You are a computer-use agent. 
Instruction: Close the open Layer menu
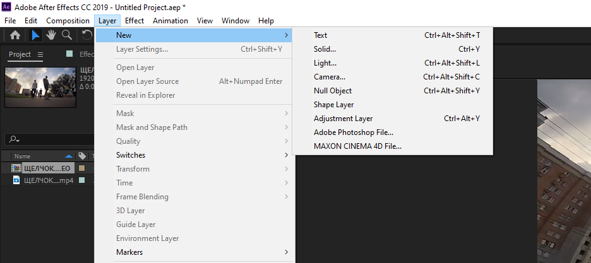click(107, 21)
